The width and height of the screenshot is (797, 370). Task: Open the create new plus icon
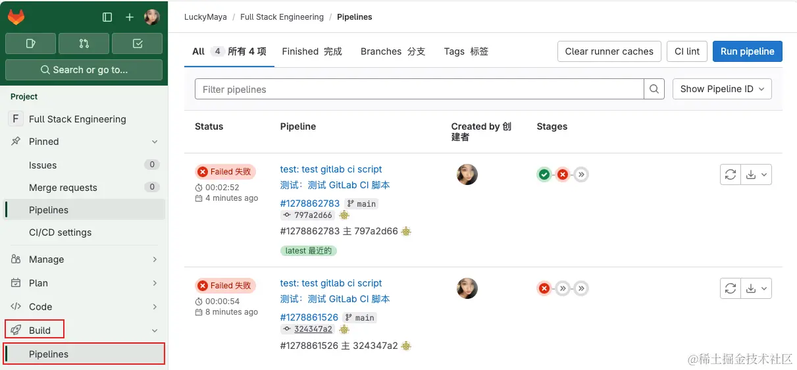pyautogui.click(x=130, y=17)
